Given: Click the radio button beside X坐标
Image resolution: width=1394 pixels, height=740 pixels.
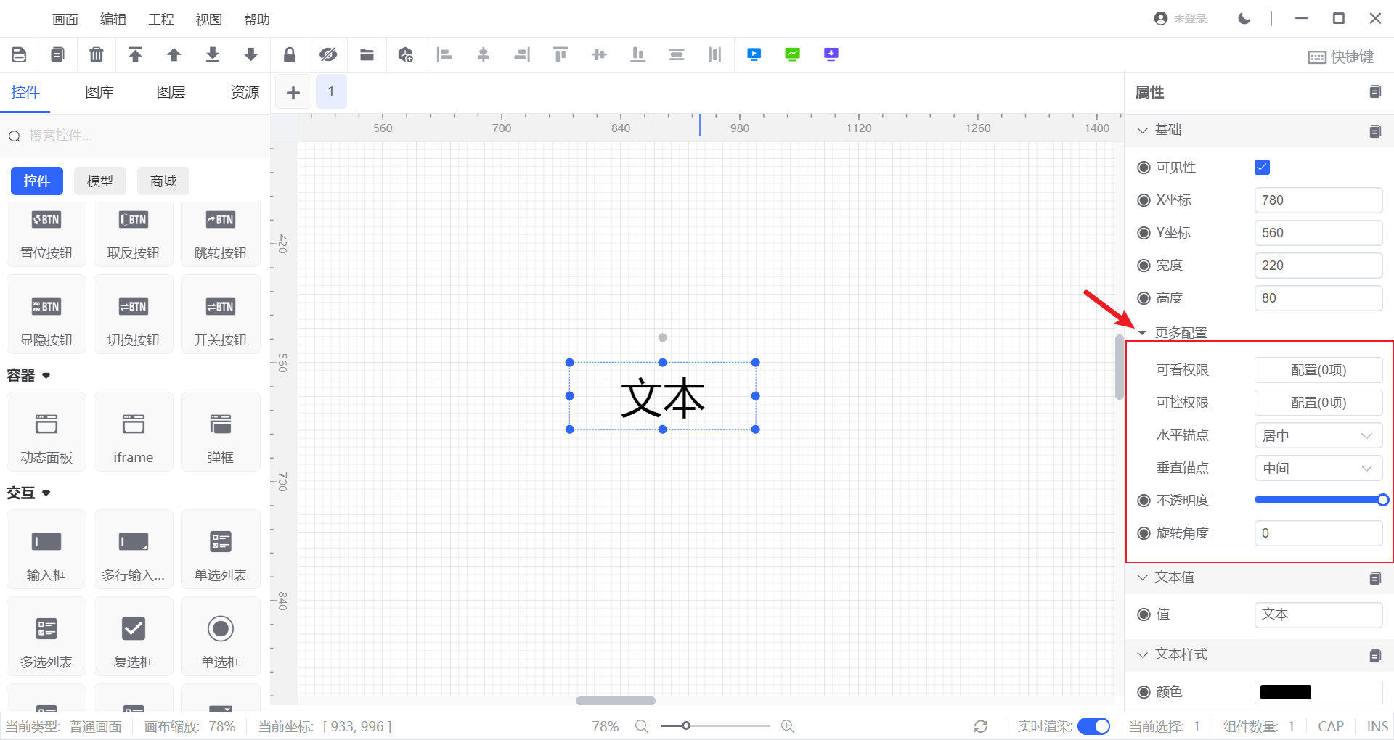Looking at the screenshot, I should pos(1144,200).
